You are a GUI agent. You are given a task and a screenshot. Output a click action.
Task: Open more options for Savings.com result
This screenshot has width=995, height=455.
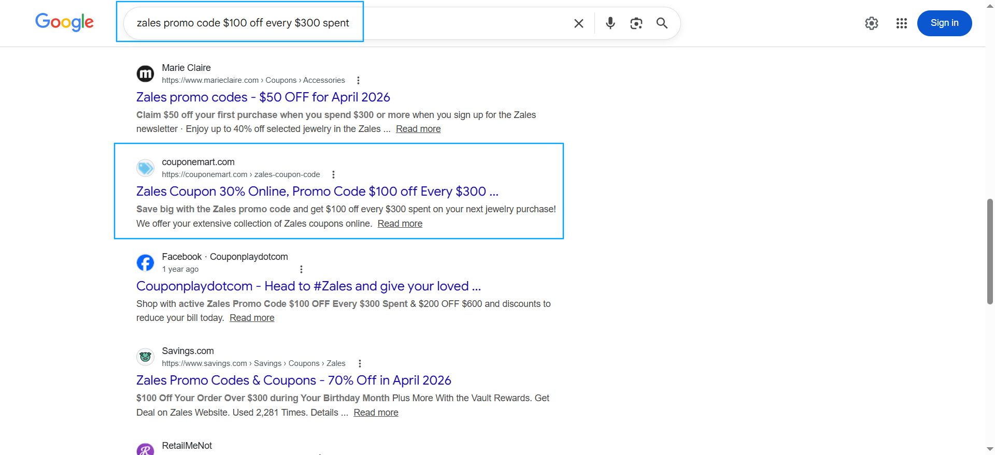(x=360, y=363)
